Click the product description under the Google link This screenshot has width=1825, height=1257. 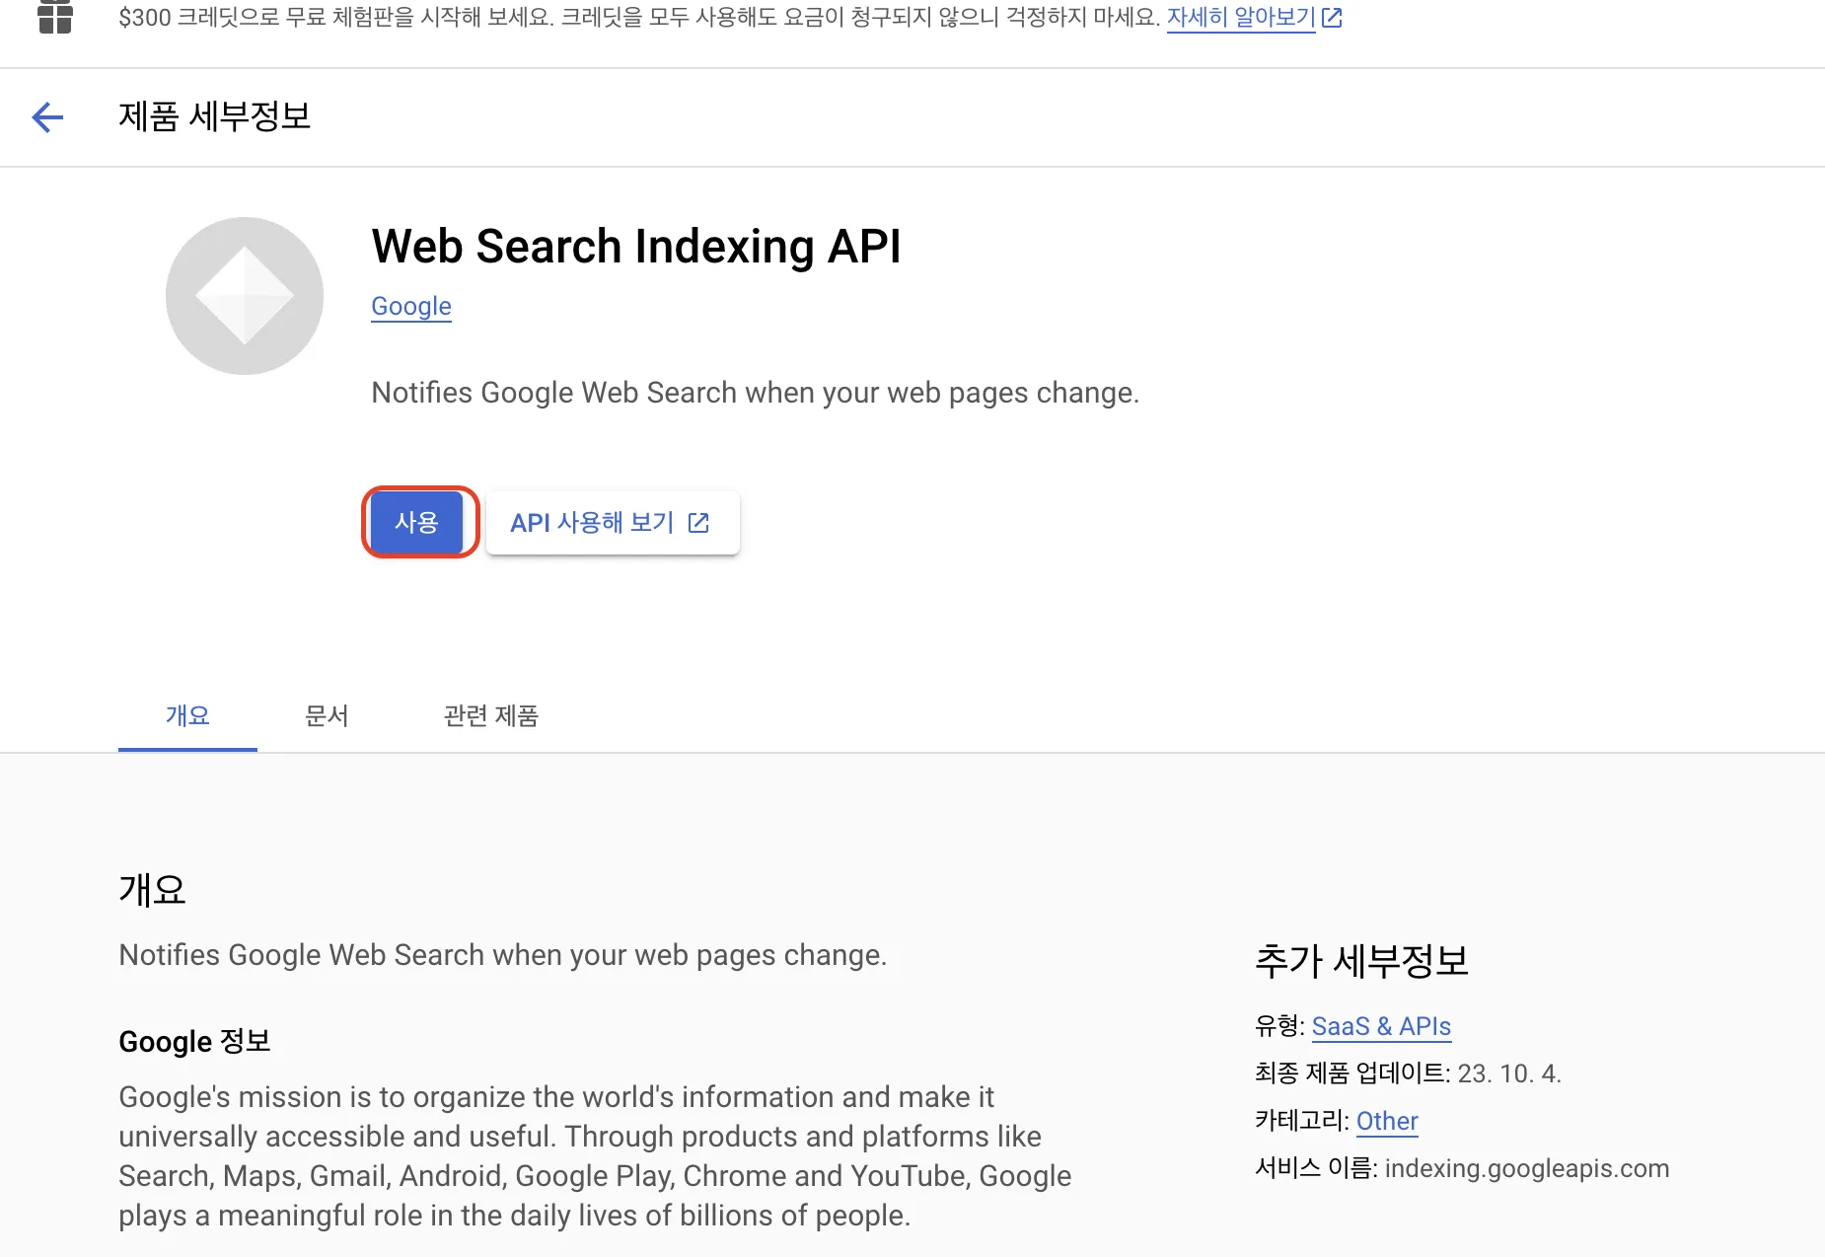click(756, 393)
